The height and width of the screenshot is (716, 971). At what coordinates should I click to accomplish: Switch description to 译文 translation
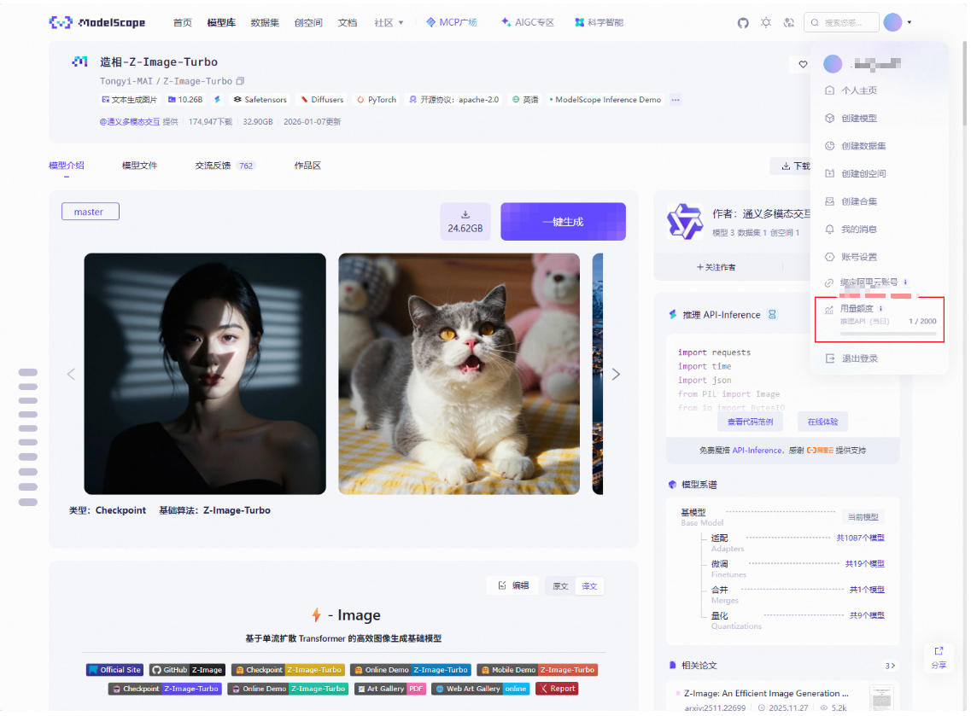(589, 586)
